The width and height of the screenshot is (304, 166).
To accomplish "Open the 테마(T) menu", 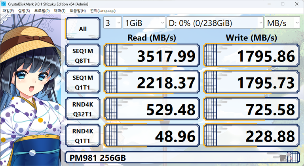I will [59, 11].
